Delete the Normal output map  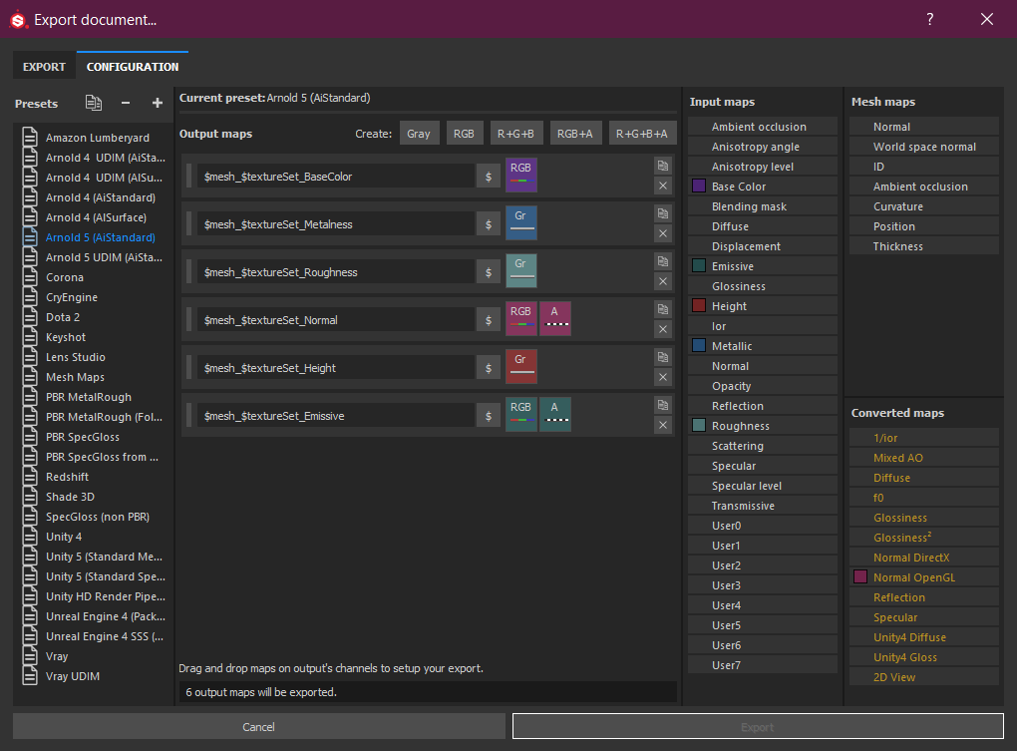pyautogui.click(x=663, y=329)
